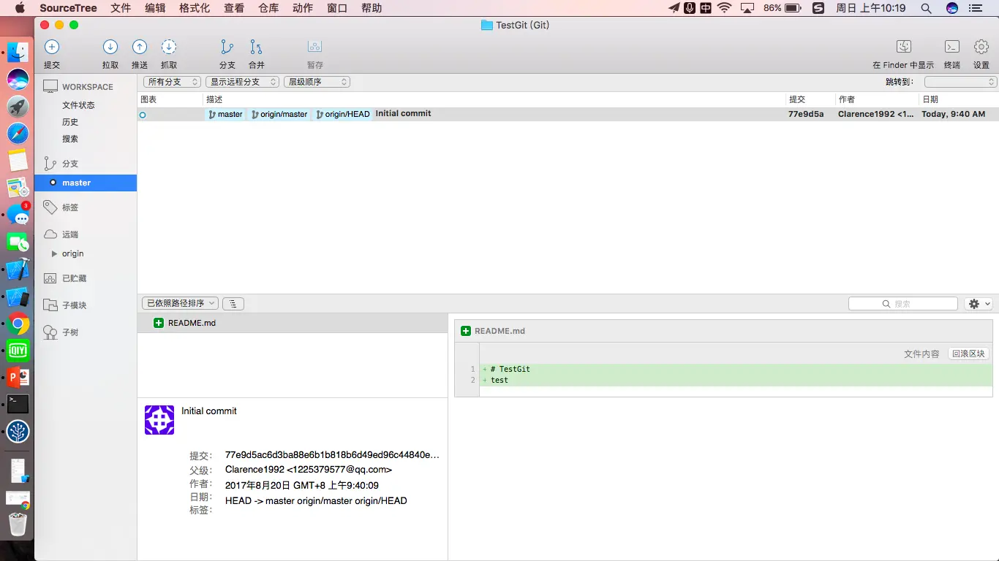Viewport: 999px width, 561px height.
Task: Open the Repository (仓库) menu
Action: [268, 8]
